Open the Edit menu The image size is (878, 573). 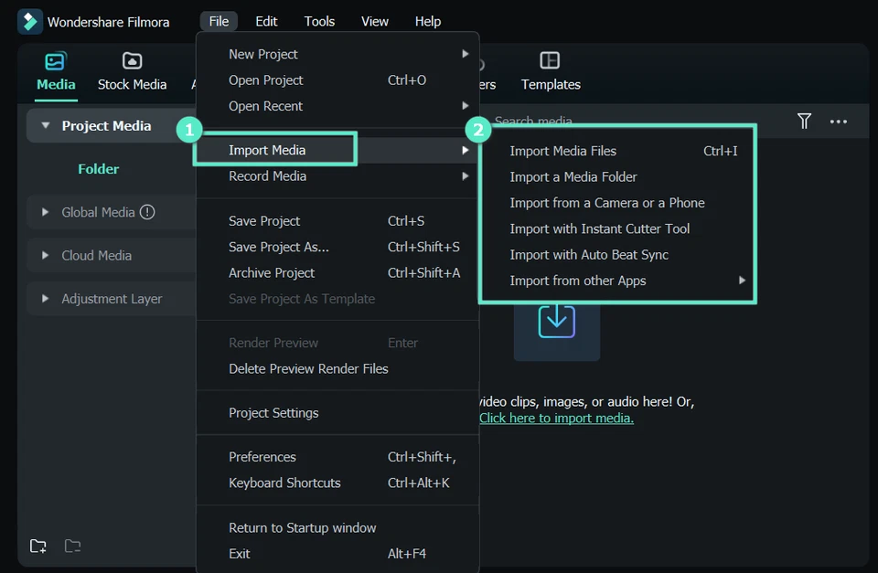pyautogui.click(x=266, y=20)
